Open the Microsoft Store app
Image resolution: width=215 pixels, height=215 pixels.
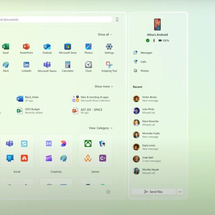[68, 47]
